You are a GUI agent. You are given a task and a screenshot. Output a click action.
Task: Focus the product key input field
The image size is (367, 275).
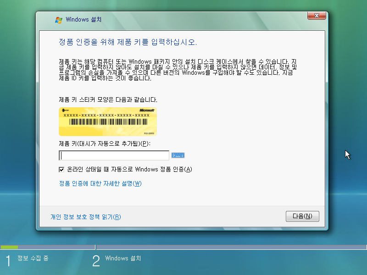tap(114, 155)
